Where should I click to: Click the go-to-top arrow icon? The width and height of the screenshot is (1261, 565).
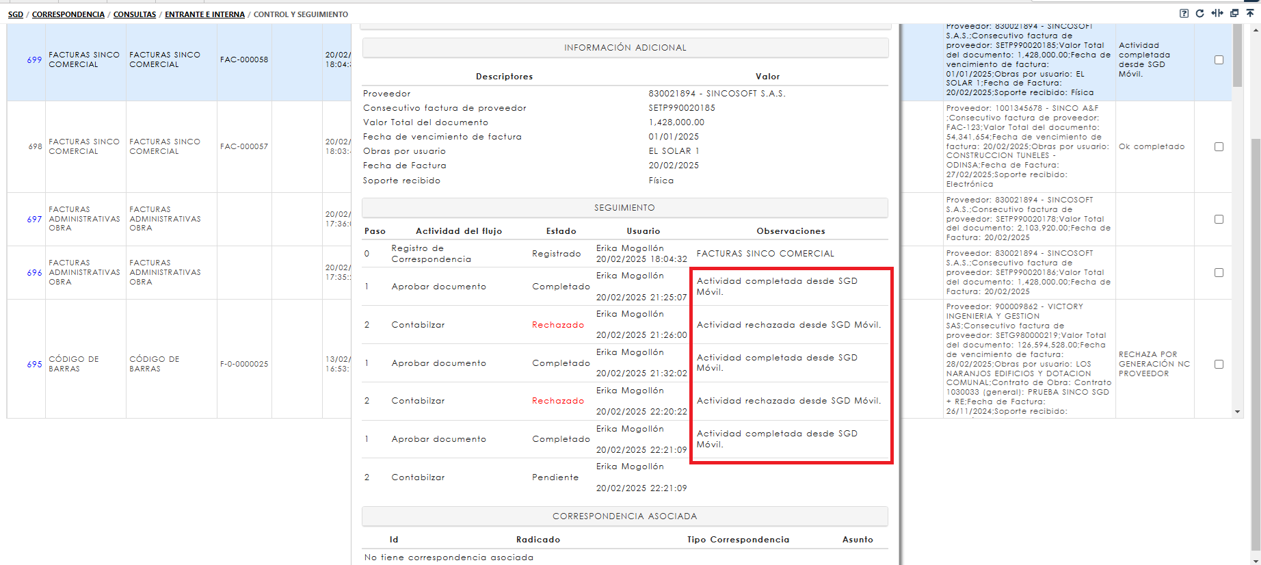(1250, 13)
